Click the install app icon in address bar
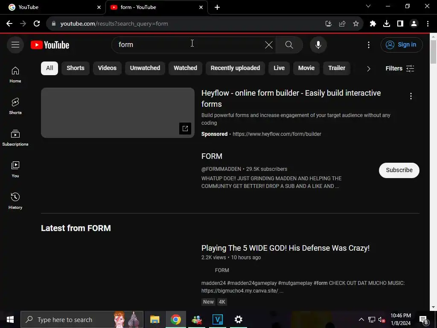This screenshot has width=437, height=328. (x=328, y=24)
